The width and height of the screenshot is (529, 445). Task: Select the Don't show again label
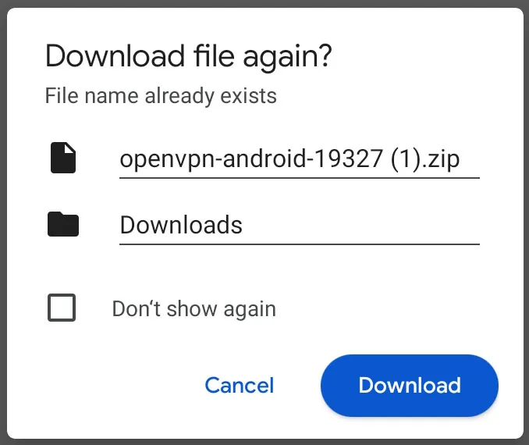[194, 308]
